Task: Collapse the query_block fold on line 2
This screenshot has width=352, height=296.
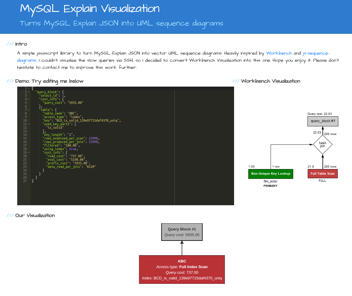Action: (x=29, y=92)
